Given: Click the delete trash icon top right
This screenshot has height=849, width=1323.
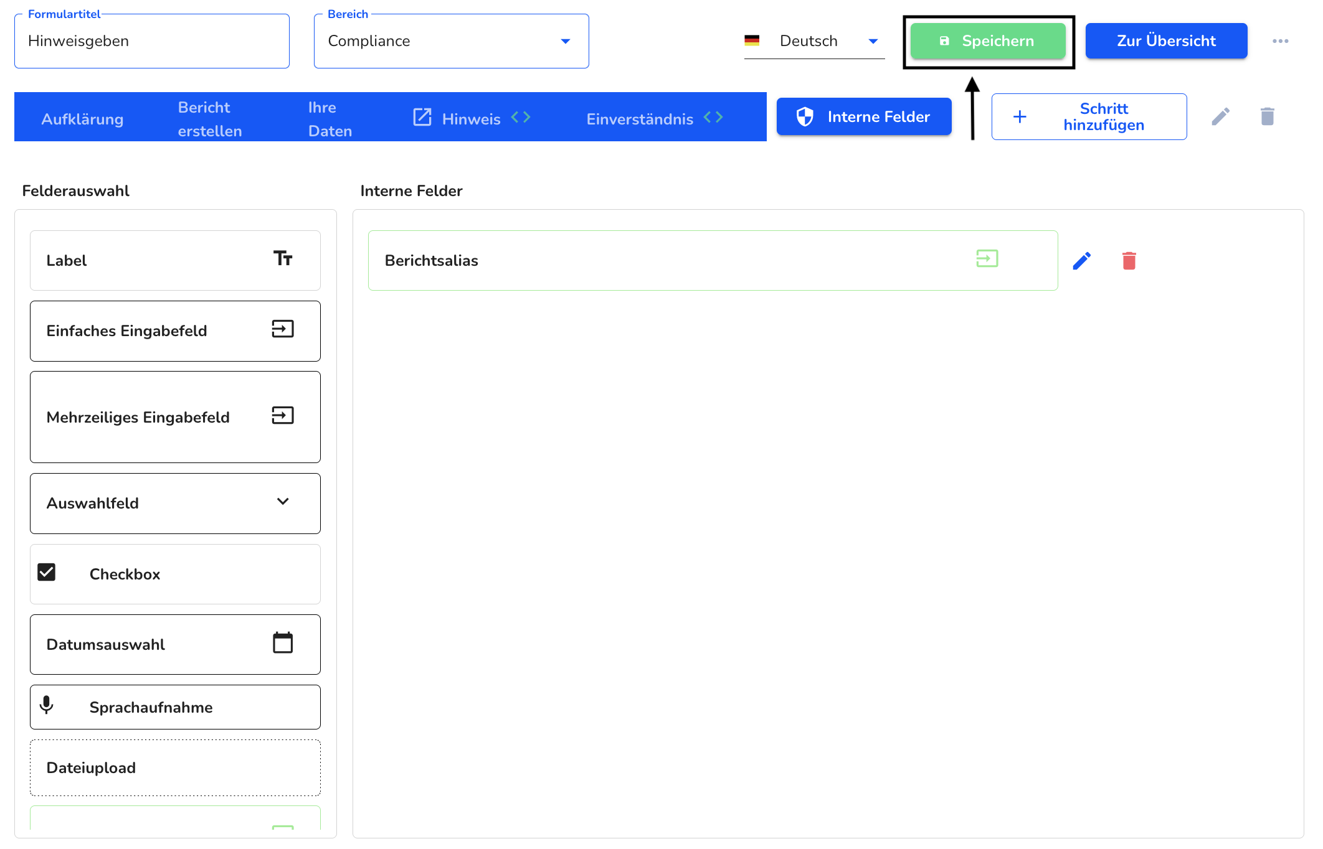Looking at the screenshot, I should (1269, 116).
